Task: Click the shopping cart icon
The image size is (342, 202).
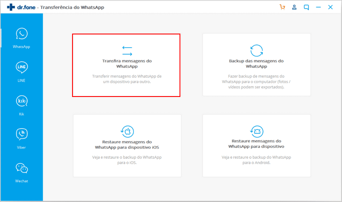Action: 282,7
